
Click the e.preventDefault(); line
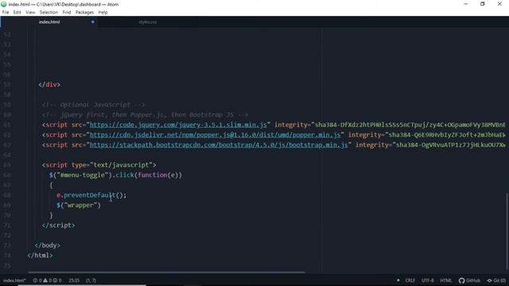click(x=91, y=195)
